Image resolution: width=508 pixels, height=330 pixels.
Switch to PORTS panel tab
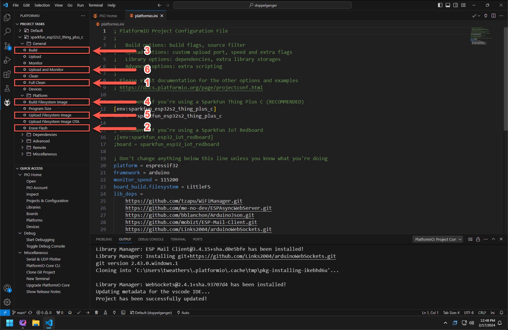(197, 239)
